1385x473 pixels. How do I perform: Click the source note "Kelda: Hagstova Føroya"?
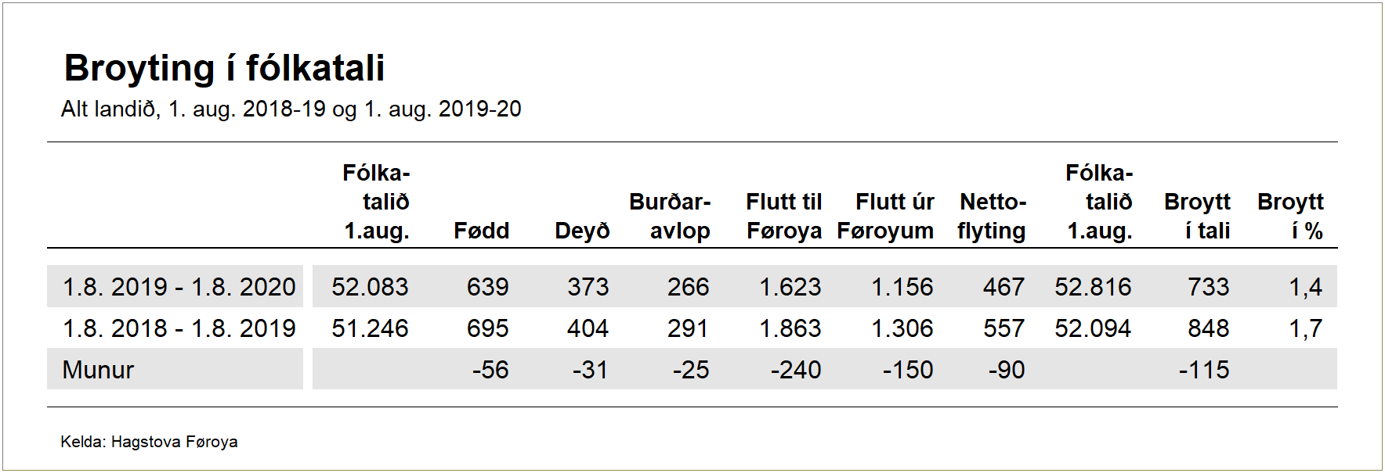pyautogui.click(x=149, y=442)
